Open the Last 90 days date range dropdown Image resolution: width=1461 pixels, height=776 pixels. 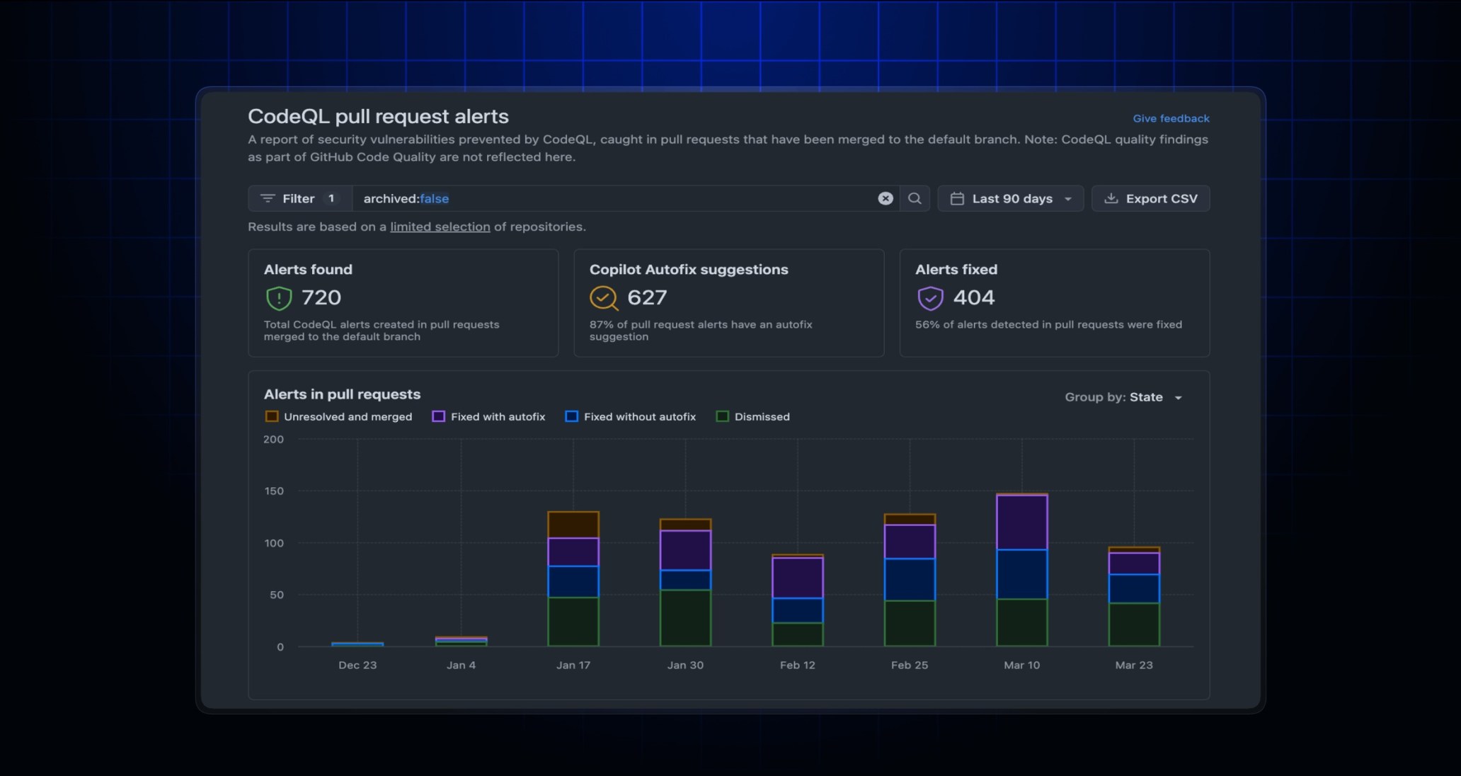click(x=1010, y=198)
